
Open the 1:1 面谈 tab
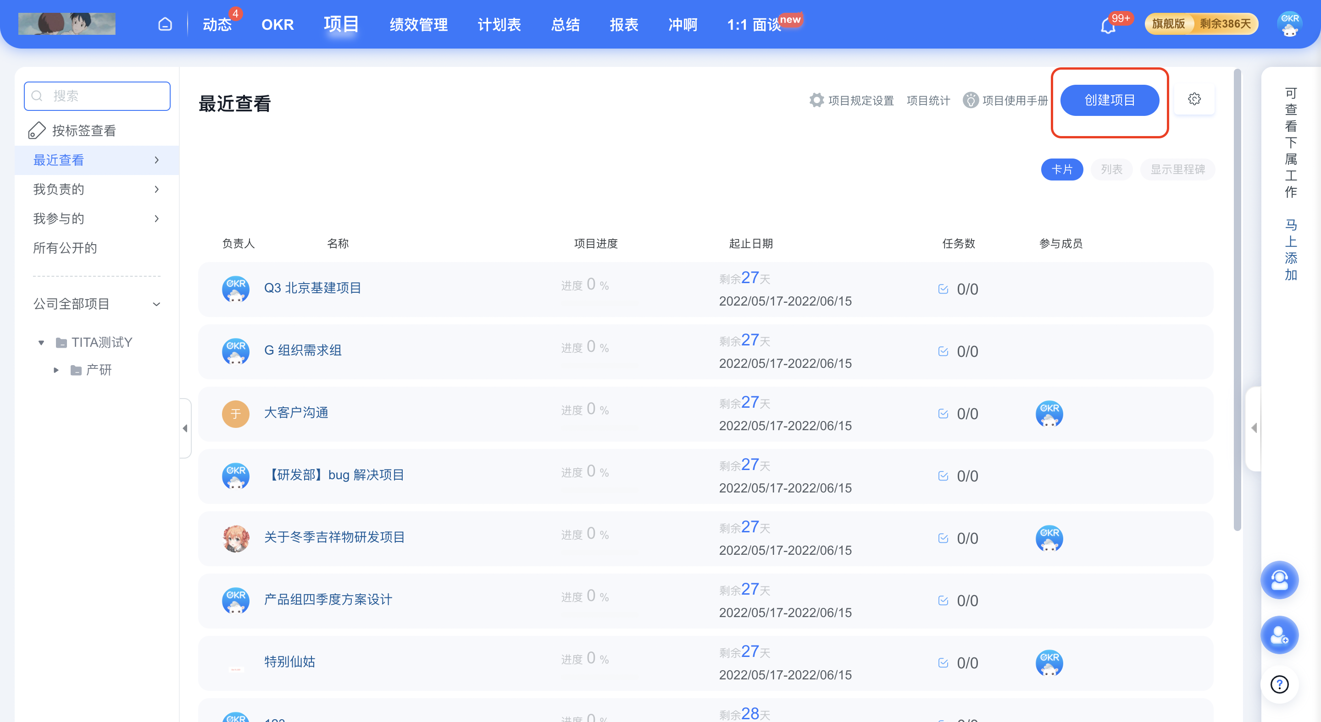click(754, 24)
